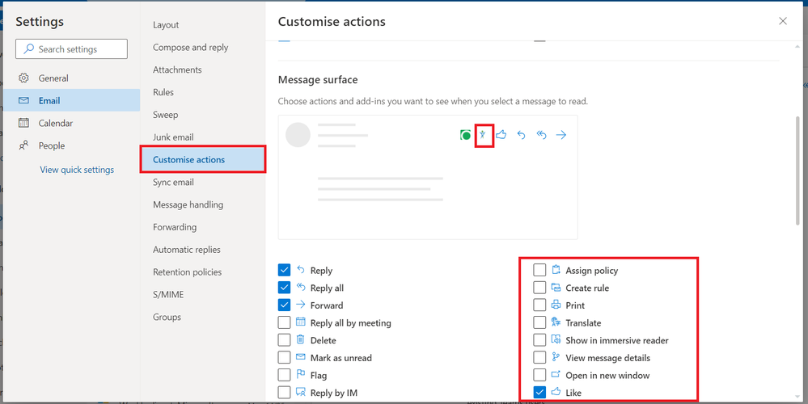808x404 pixels.
Task: Click the View message details icon
Action: [x=556, y=358]
